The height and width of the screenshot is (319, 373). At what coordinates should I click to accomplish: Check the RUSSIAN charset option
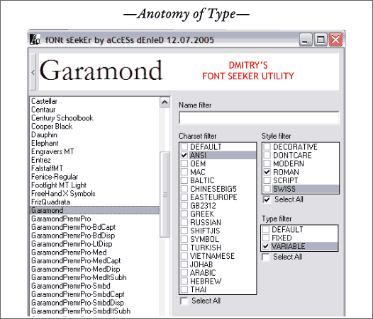point(184,222)
